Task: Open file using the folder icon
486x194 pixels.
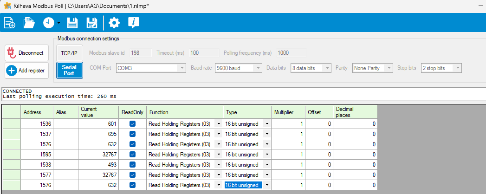Action: tap(29, 23)
